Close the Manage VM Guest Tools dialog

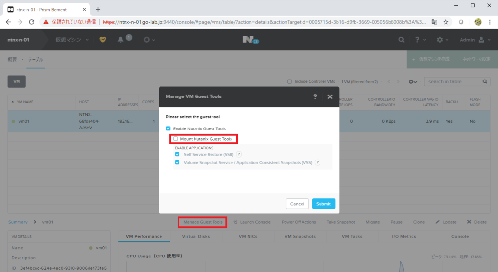point(330,96)
